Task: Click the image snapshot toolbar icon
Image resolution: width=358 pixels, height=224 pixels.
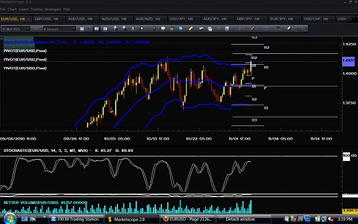Action: pos(210,29)
